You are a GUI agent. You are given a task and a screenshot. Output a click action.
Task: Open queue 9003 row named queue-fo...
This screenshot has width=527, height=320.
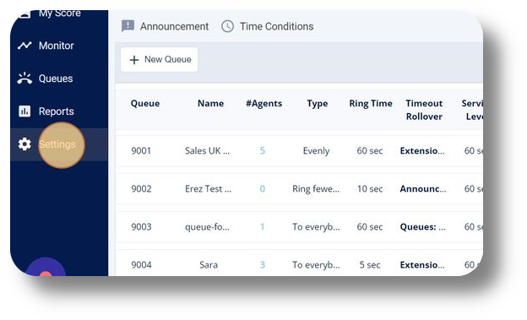pyautogui.click(x=299, y=227)
